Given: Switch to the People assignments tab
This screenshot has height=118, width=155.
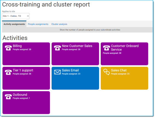Looking at the screenshot, I should point(38,24).
